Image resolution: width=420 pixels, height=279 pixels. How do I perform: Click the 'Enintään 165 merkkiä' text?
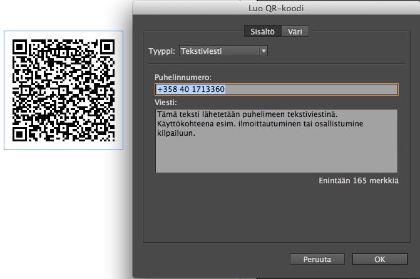(x=359, y=181)
